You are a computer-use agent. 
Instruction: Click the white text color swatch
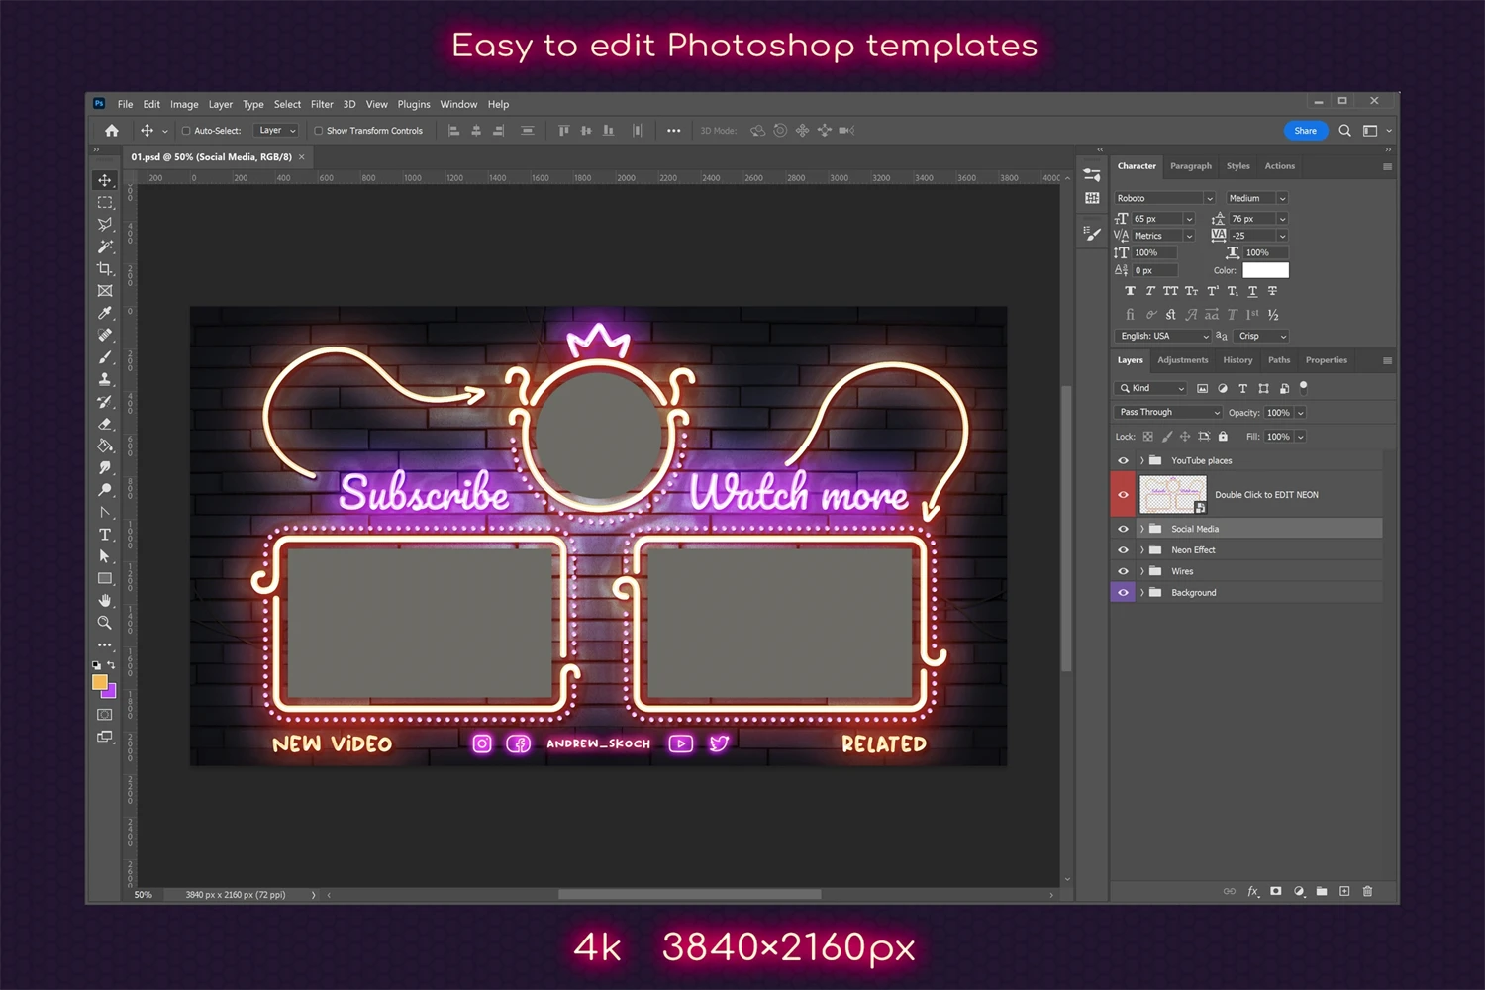click(1265, 270)
